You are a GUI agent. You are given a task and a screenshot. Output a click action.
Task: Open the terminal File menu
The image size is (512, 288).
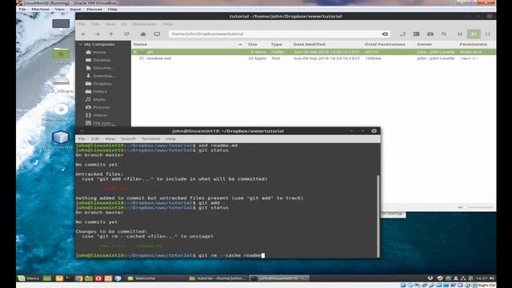point(82,138)
